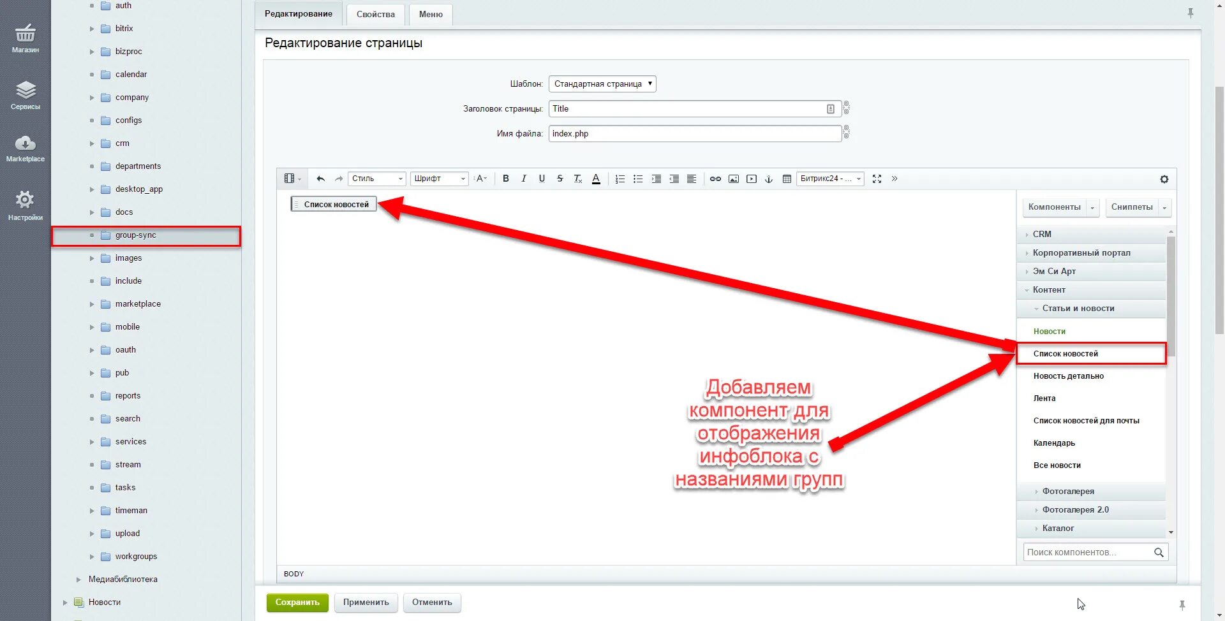Open the Настройки sidebar section
This screenshot has height=621, width=1225.
tap(26, 205)
